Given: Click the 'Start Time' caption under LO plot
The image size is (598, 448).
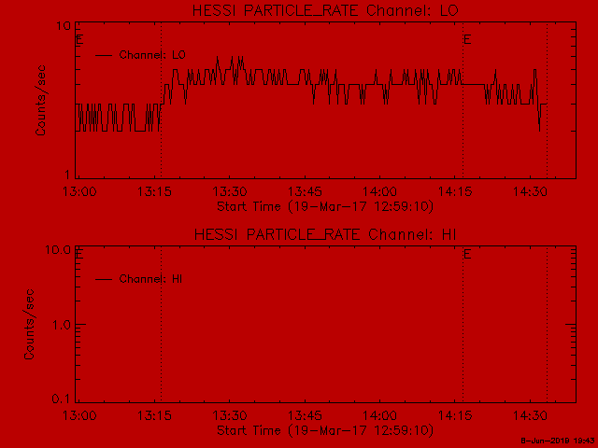Looking at the screenshot, I should click(x=325, y=206).
